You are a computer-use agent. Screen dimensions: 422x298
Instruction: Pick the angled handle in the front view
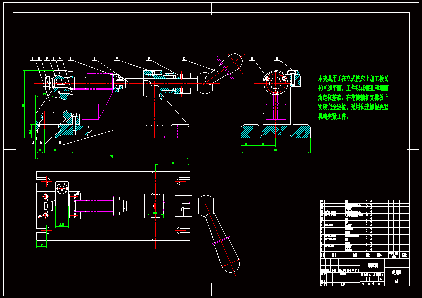point(224,68)
